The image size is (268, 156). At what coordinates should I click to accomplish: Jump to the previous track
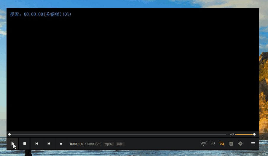tap(37, 144)
